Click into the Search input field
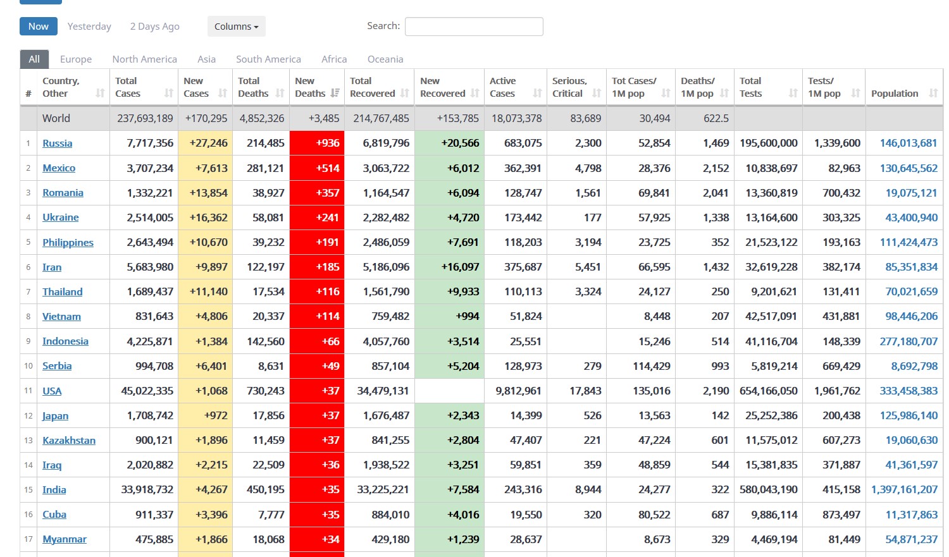The height and width of the screenshot is (557, 949). pyautogui.click(x=474, y=27)
